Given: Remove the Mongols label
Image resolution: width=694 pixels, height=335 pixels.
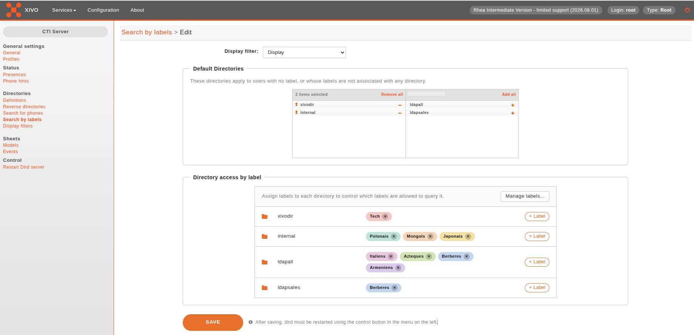Looking at the screenshot, I should (430, 237).
